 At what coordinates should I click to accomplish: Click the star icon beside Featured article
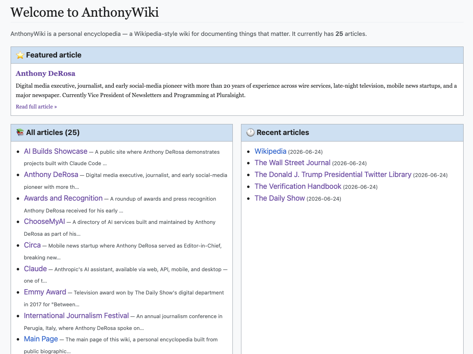click(20, 55)
